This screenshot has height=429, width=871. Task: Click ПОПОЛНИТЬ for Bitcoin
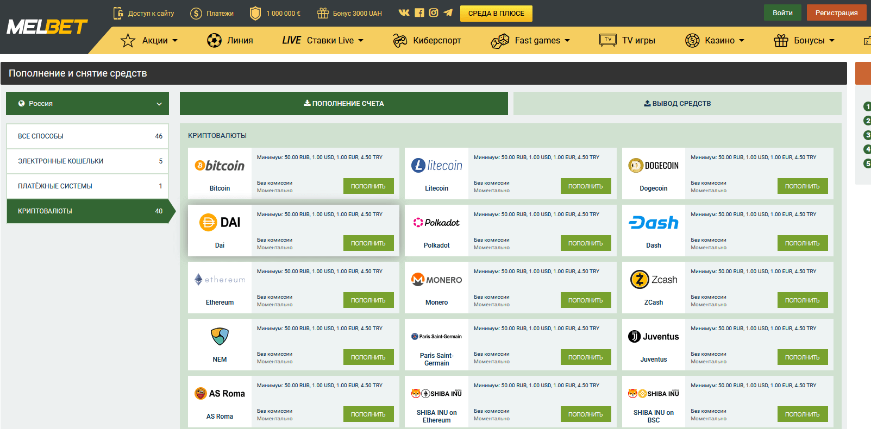[x=368, y=186]
